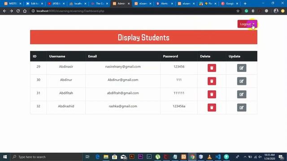Click the password cell 123456a
287x161 pixels.
tap(179, 106)
